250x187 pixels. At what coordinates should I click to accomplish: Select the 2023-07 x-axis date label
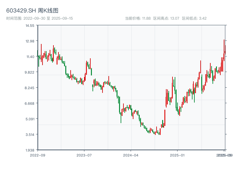[x=84, y=155]
